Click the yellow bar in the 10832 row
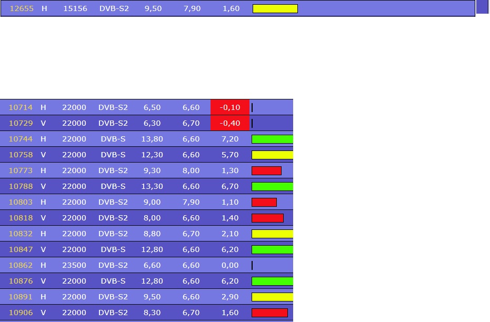Image resolution: width=490 pixels, height=322 pixels. [272, 234]
